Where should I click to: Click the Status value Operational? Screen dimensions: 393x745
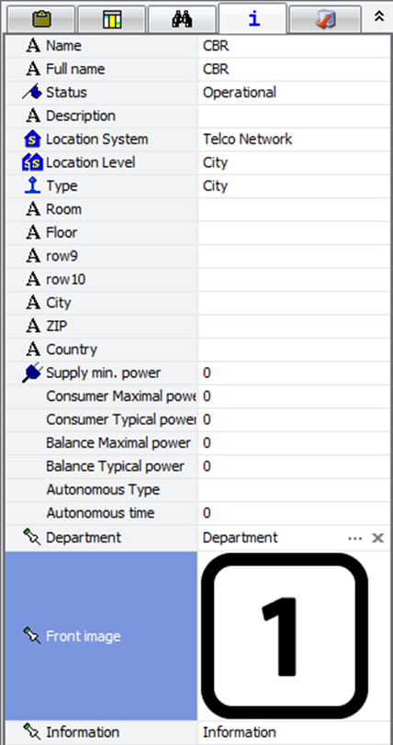point(240,92)
